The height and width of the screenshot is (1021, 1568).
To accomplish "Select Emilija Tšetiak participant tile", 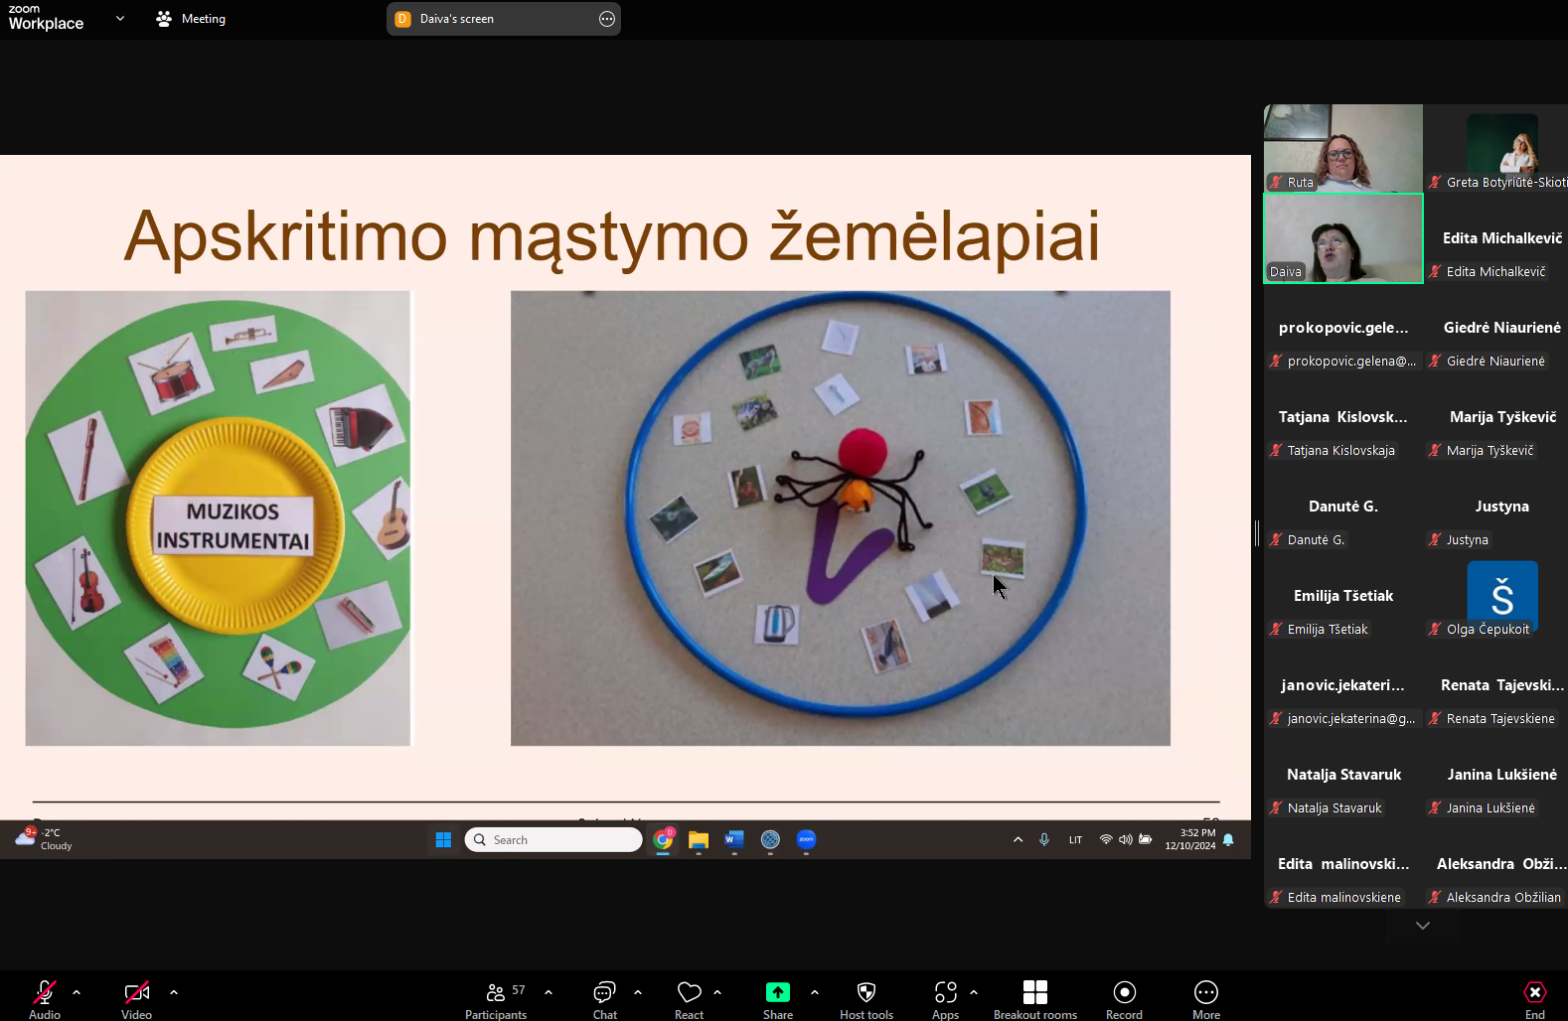I will 1342,596.
